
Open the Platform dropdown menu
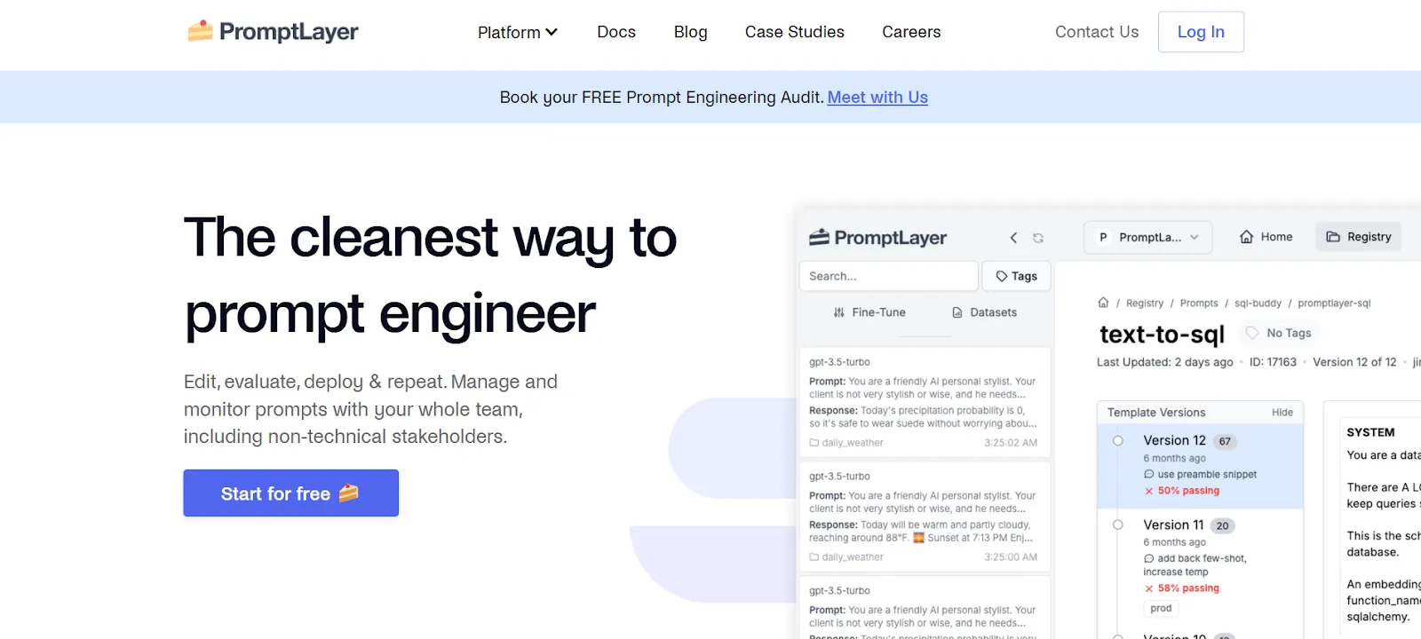tap(518, 32)
